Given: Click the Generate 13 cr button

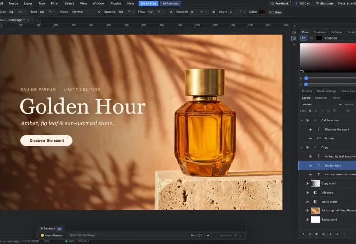Looking at the screenshot, I should click(x=229, y=235).
